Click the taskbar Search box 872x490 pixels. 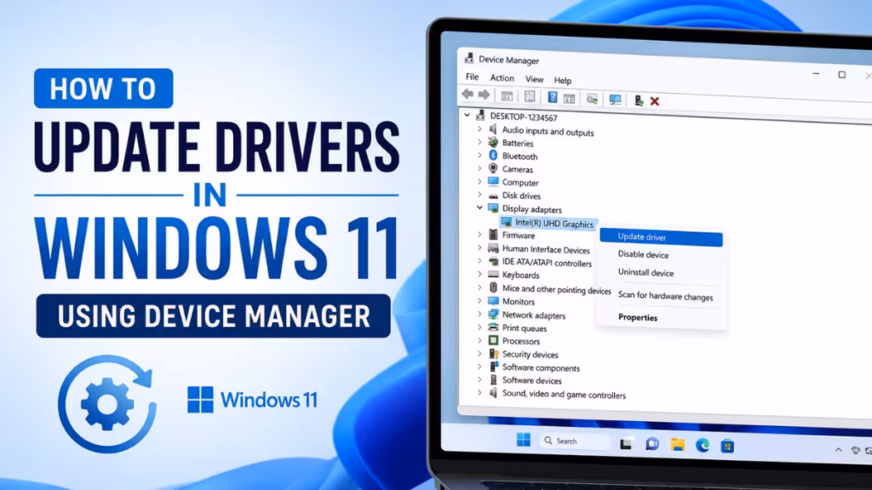click(x=575, y=442)
